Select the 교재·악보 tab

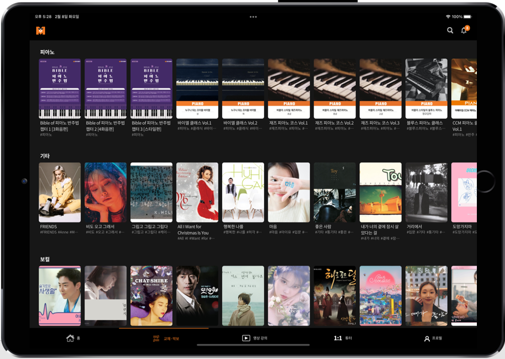point(166,339)
